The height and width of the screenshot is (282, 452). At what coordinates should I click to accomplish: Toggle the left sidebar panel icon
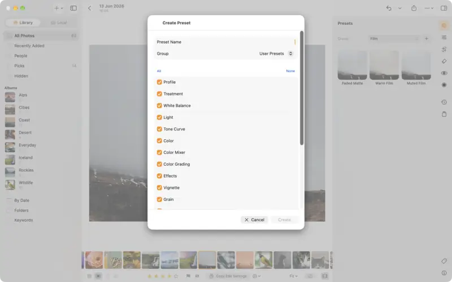[x=73, y=8]
